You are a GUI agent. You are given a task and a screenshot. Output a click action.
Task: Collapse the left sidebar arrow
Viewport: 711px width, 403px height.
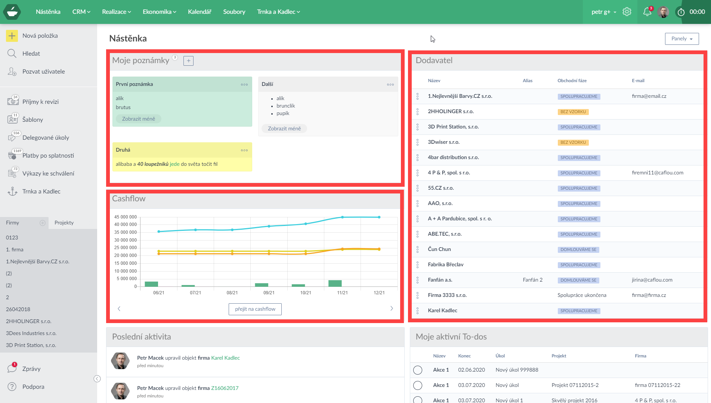point(97,379)
